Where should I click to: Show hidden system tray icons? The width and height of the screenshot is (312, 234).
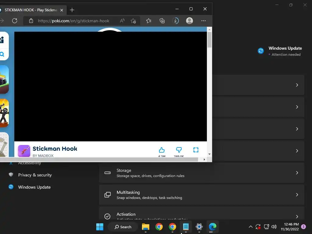(251, 227)
